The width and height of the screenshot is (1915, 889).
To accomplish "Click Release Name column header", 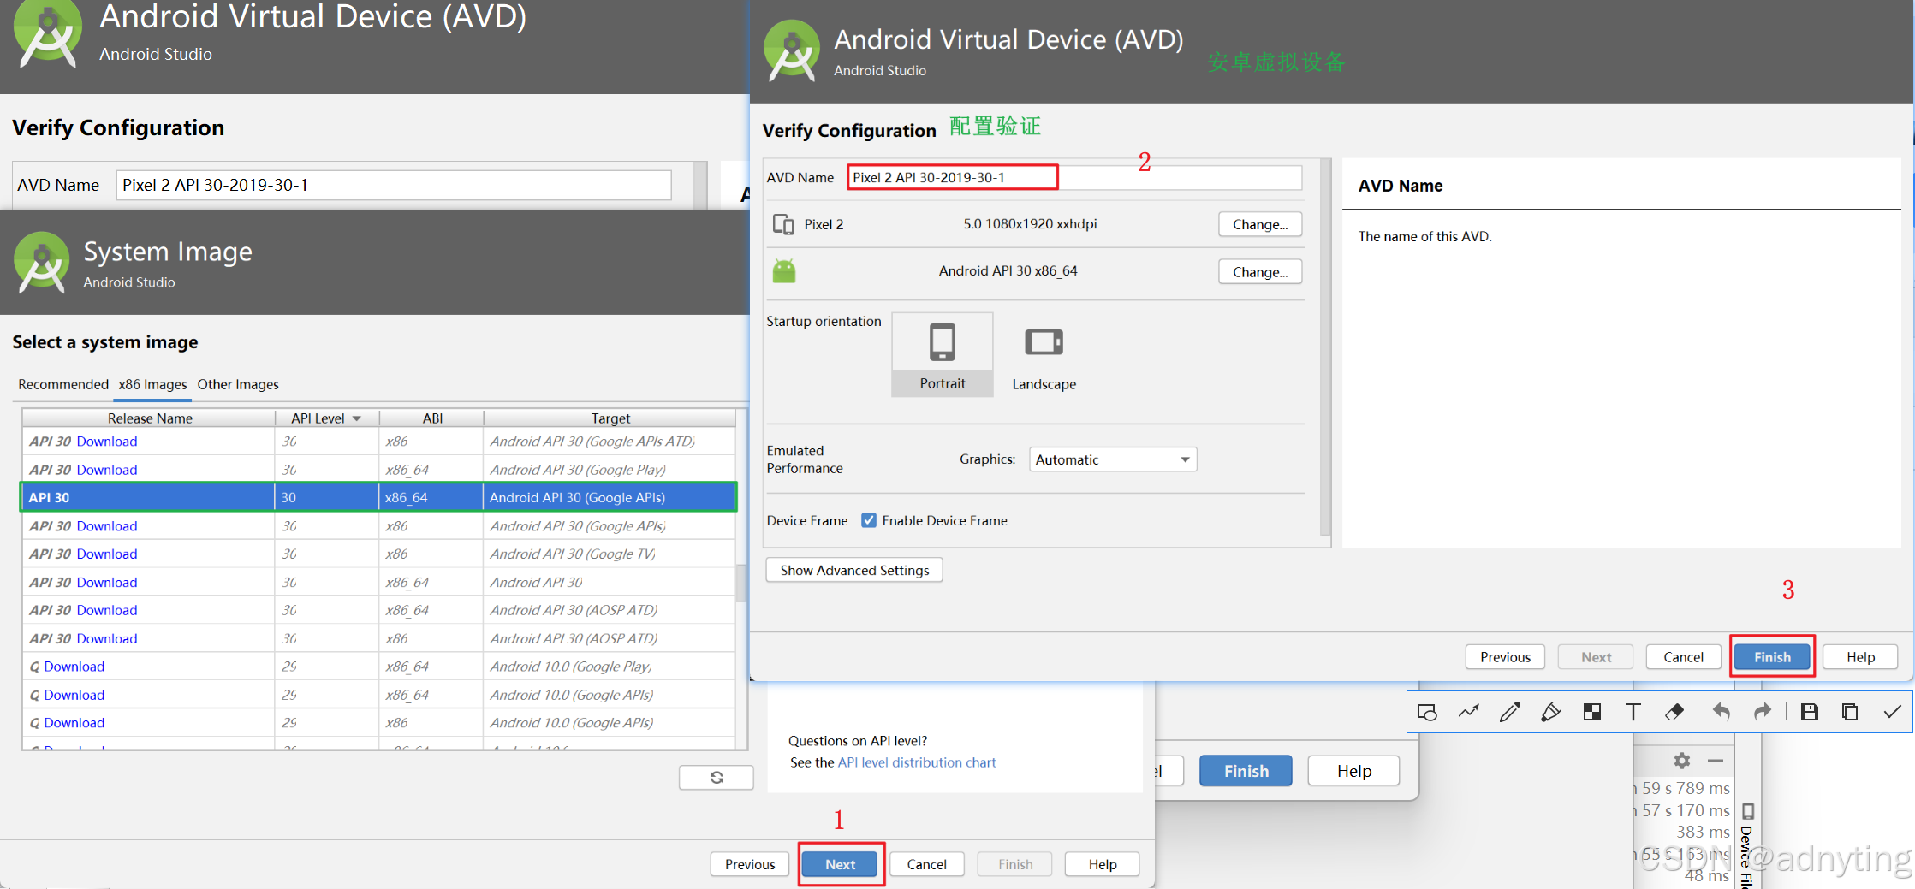I will [x=149, y=418].
